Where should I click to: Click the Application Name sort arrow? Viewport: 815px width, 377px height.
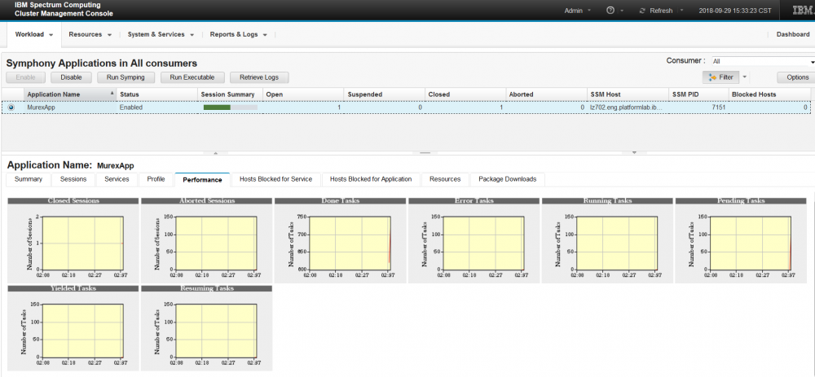click(112, 94)
